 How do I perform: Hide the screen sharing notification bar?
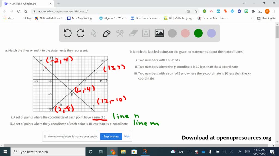coord(127,136)
